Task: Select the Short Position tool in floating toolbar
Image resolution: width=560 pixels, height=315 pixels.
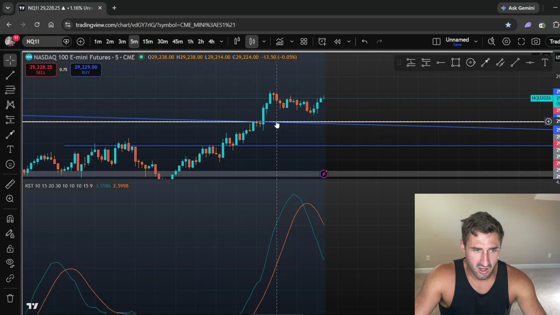Action: tap(426, 63)
